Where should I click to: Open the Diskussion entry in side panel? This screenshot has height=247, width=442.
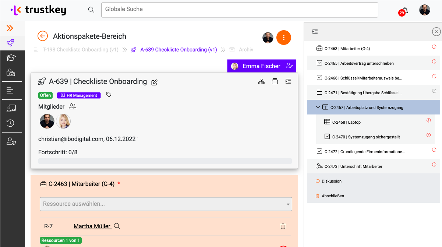click(331, 181)
